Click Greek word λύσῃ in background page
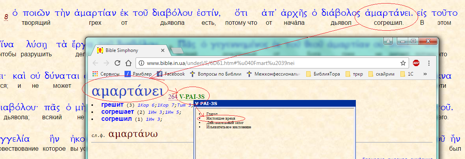The image size is (465, 159). pos(37,45)
